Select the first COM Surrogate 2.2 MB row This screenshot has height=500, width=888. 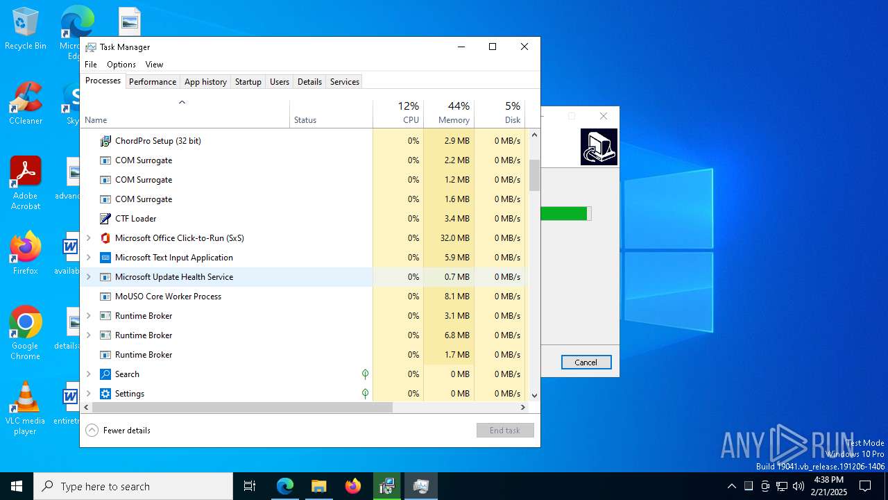click(304, 160)
